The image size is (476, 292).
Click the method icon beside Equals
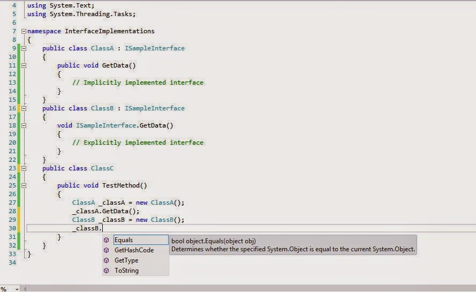pyautogui.click(x=106, y=240)
